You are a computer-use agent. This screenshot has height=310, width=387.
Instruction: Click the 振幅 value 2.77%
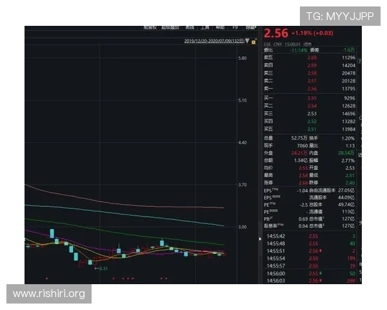click(348, 160)
